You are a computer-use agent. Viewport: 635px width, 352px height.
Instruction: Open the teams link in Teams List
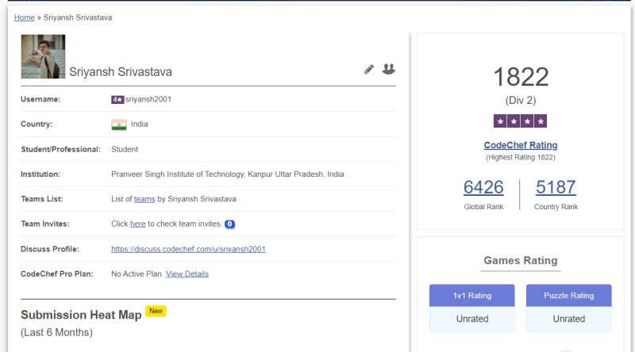tap(144, 199)
